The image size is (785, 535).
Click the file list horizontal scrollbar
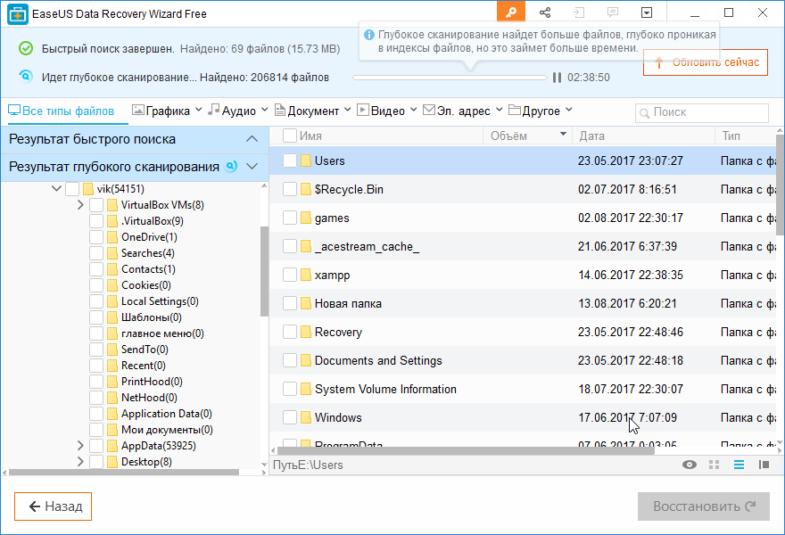[466, 451]
